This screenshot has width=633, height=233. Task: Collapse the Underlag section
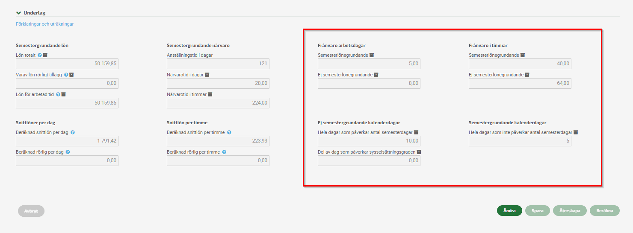point(19,13)
